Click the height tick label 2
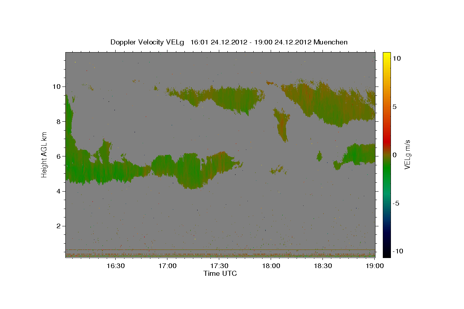 [x=58, y=226]
